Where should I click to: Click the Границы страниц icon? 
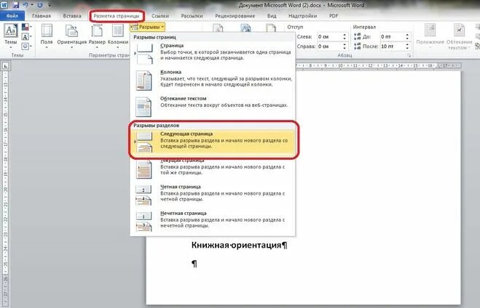pos(271,28)
